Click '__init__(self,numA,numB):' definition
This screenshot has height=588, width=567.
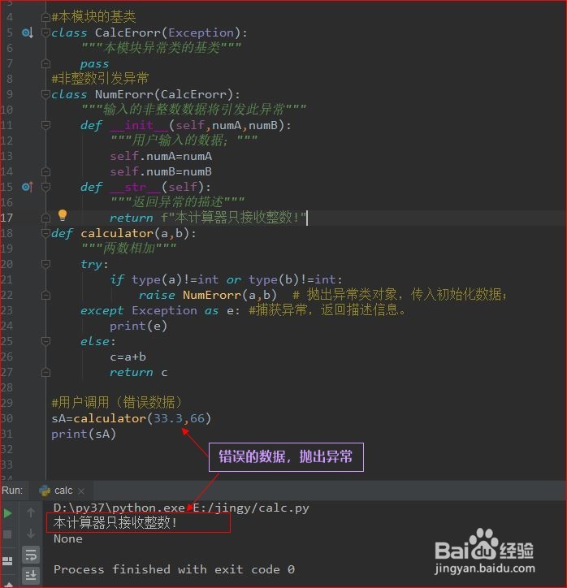(x=201, y=125)
